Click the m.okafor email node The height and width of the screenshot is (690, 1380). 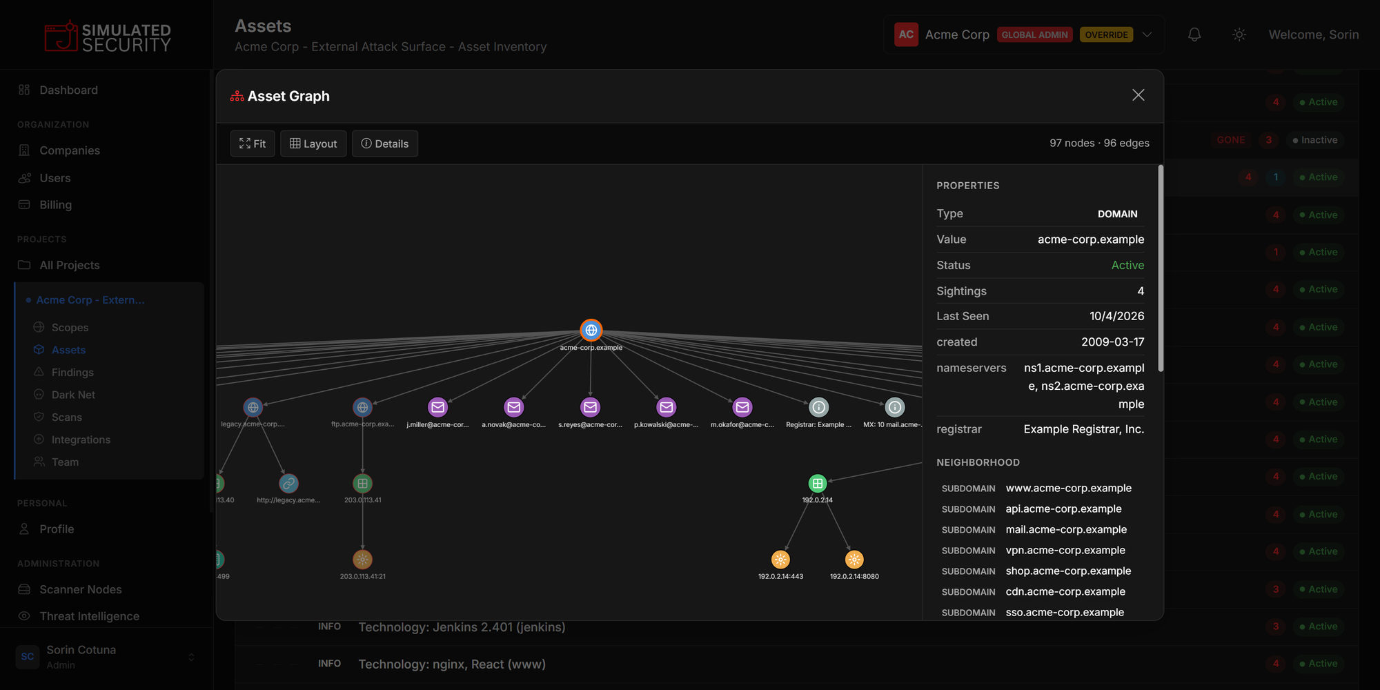[x=742, y=407]
